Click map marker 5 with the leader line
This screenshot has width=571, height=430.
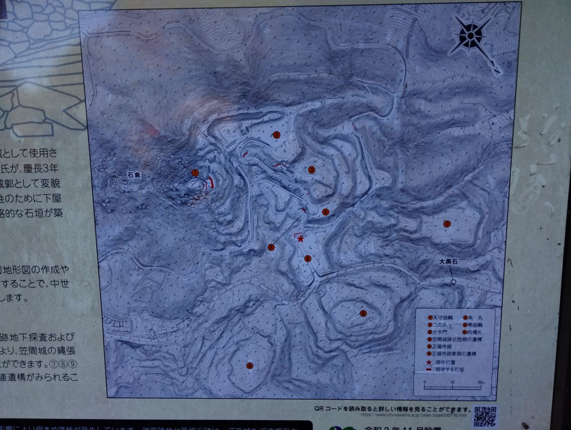click(x=271, y=247)
